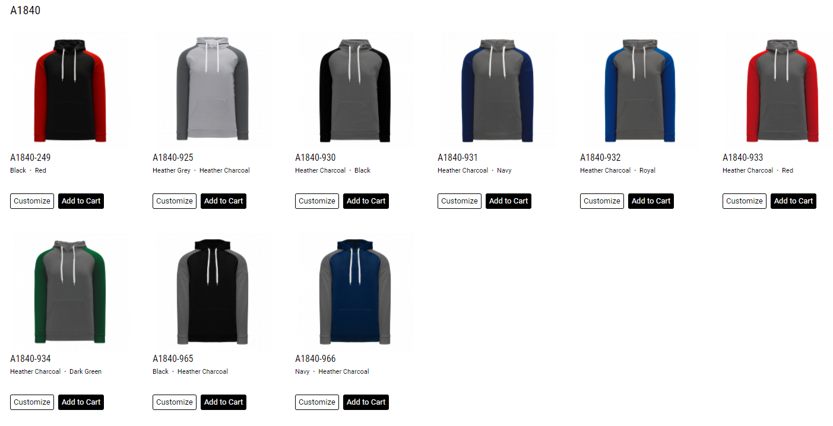Add A1840-966 Navy hoodie to cart
The image size is (833, 426).
366,402
